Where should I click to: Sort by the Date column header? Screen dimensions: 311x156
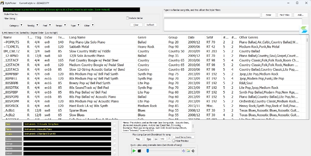[196, 37]
